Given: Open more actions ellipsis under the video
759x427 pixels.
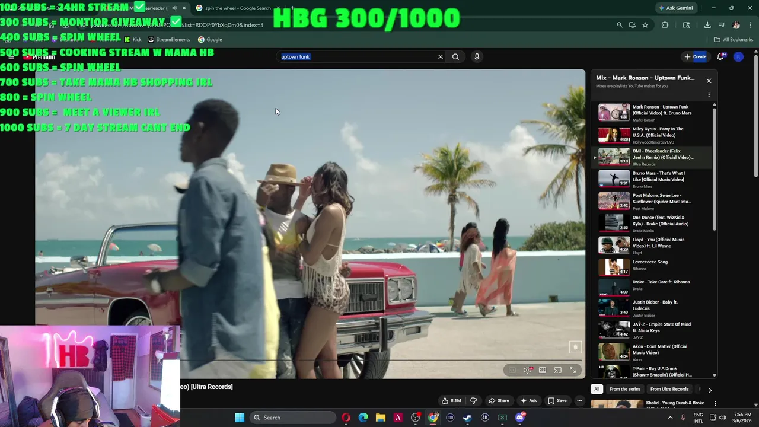Looking at the screenshot, I should [x=580, y=400].
